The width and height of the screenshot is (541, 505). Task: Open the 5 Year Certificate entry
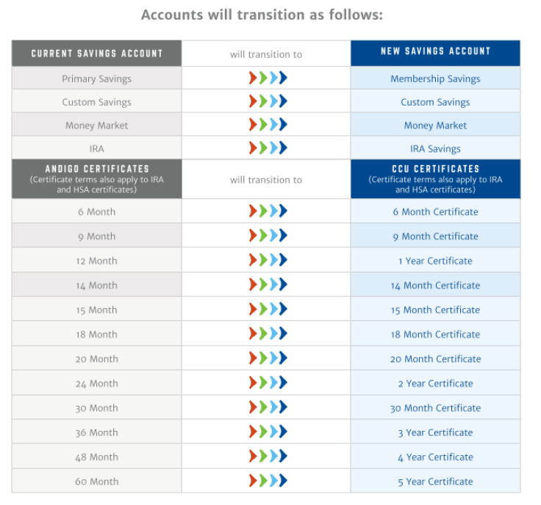(x=435, y=482)
